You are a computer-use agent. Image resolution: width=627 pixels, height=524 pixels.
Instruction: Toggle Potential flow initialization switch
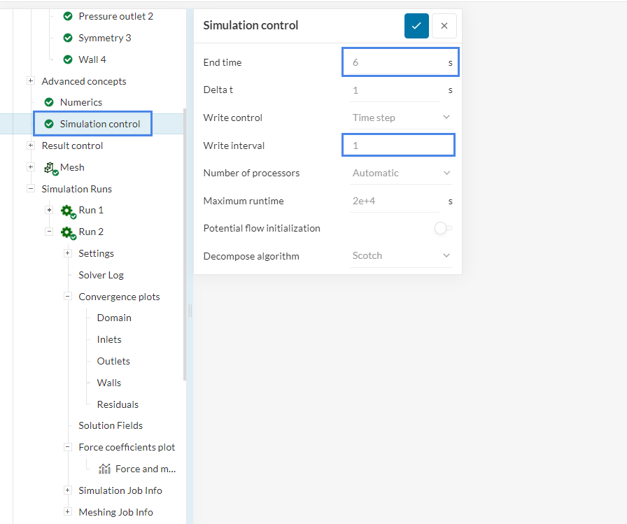[442, 228]
